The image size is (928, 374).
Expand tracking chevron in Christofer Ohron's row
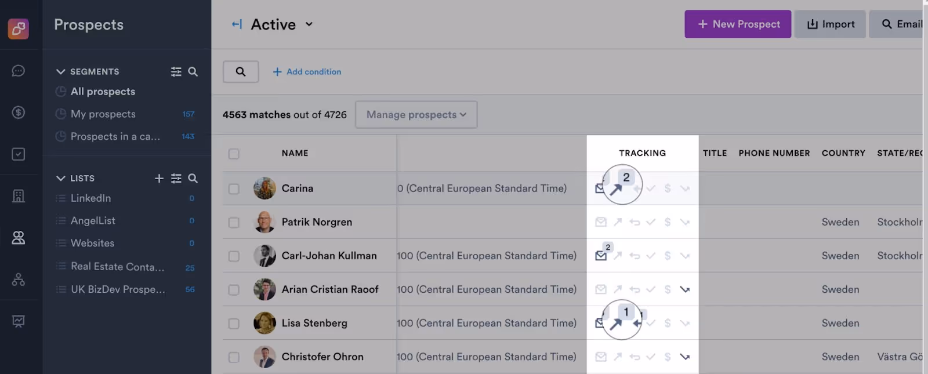[x=684, y=357]
